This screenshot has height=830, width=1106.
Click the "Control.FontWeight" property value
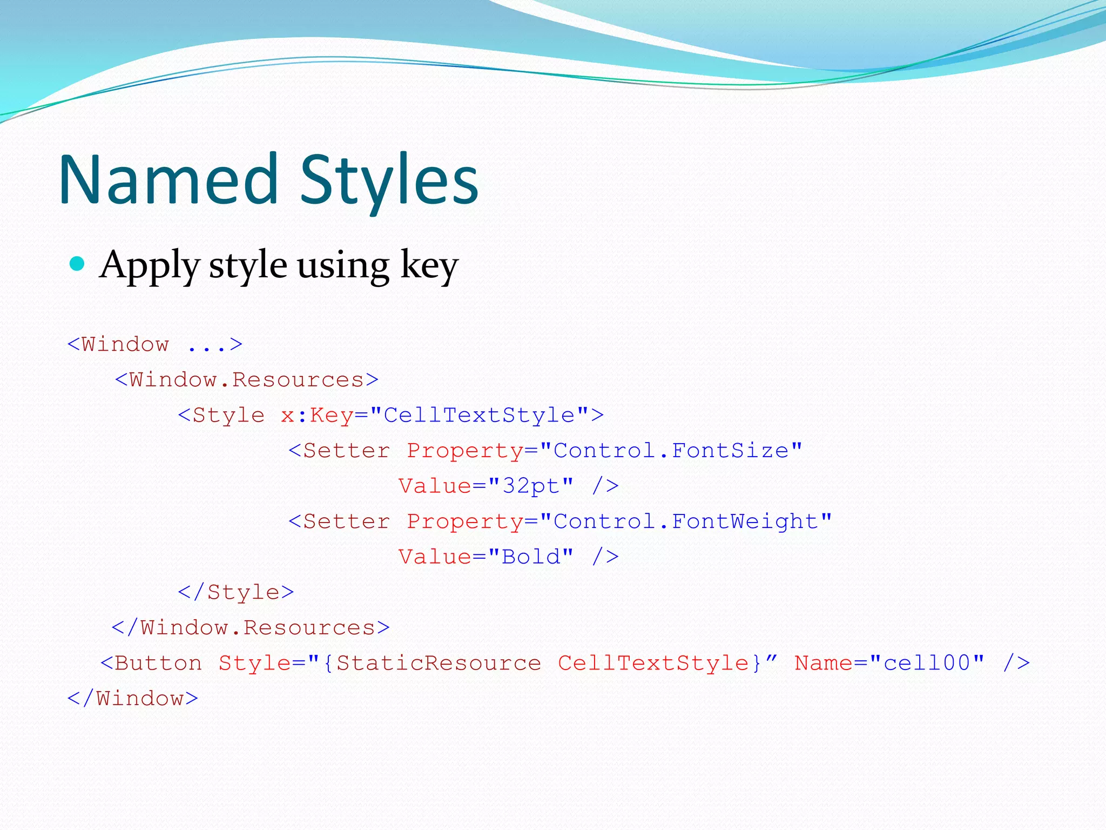pos(685,521)
